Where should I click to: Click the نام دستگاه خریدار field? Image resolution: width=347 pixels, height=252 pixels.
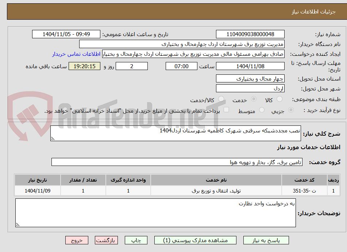tap(182, 44)
